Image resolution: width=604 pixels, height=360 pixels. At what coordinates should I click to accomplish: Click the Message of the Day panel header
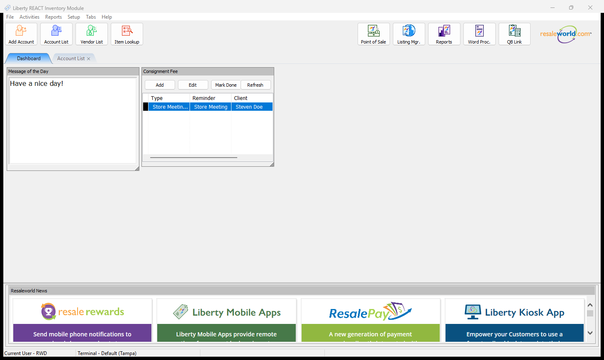73,71
